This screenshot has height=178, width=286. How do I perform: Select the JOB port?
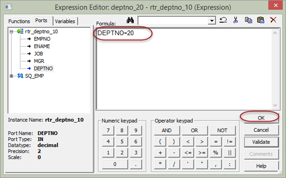point(38,54)
